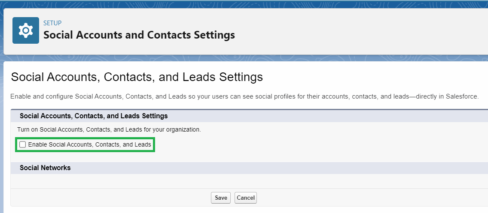This screenshot has width=488, height=213.
Task: Open the SETUP breadcrumb link
Action: click(x=52, y=23)
